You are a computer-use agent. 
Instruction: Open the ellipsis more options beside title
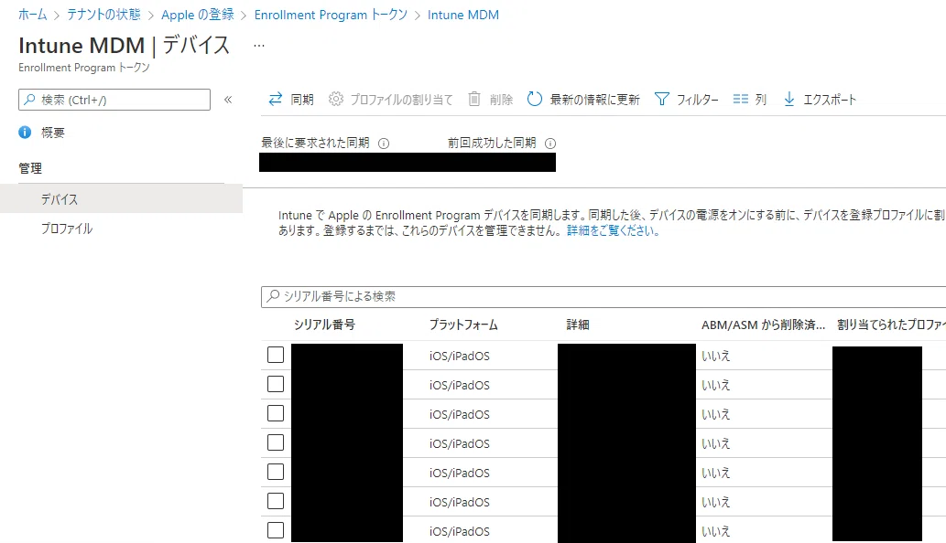click(x=259, y=46)
